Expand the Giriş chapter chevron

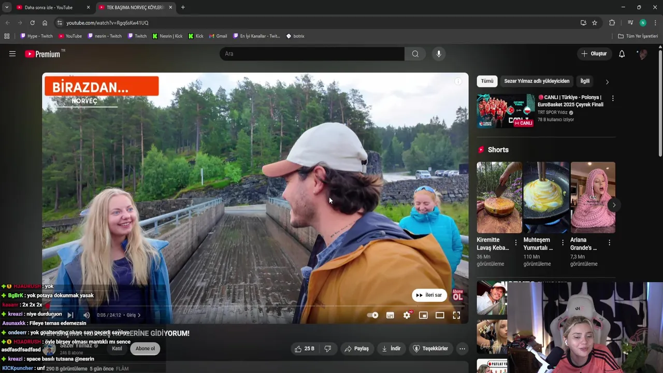[139, 315]
